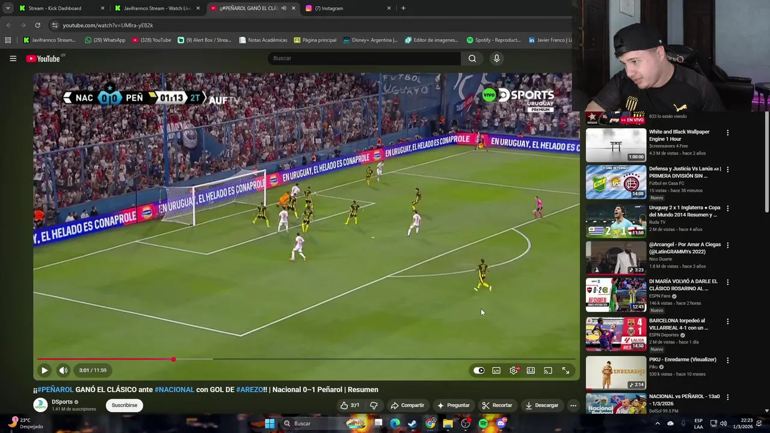Open Steam from the taskbar
The height and width of the screenshot is (433, 770).
[413, 423]
